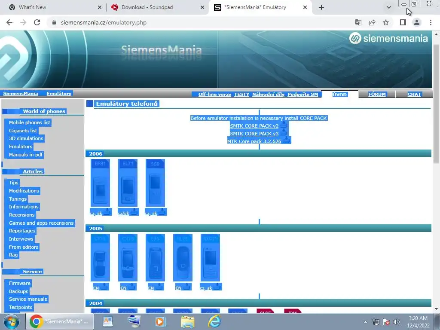Open the FÓRUM navigation tab
This screenshot has height=330, width=440.
click(x=377, y=94)
